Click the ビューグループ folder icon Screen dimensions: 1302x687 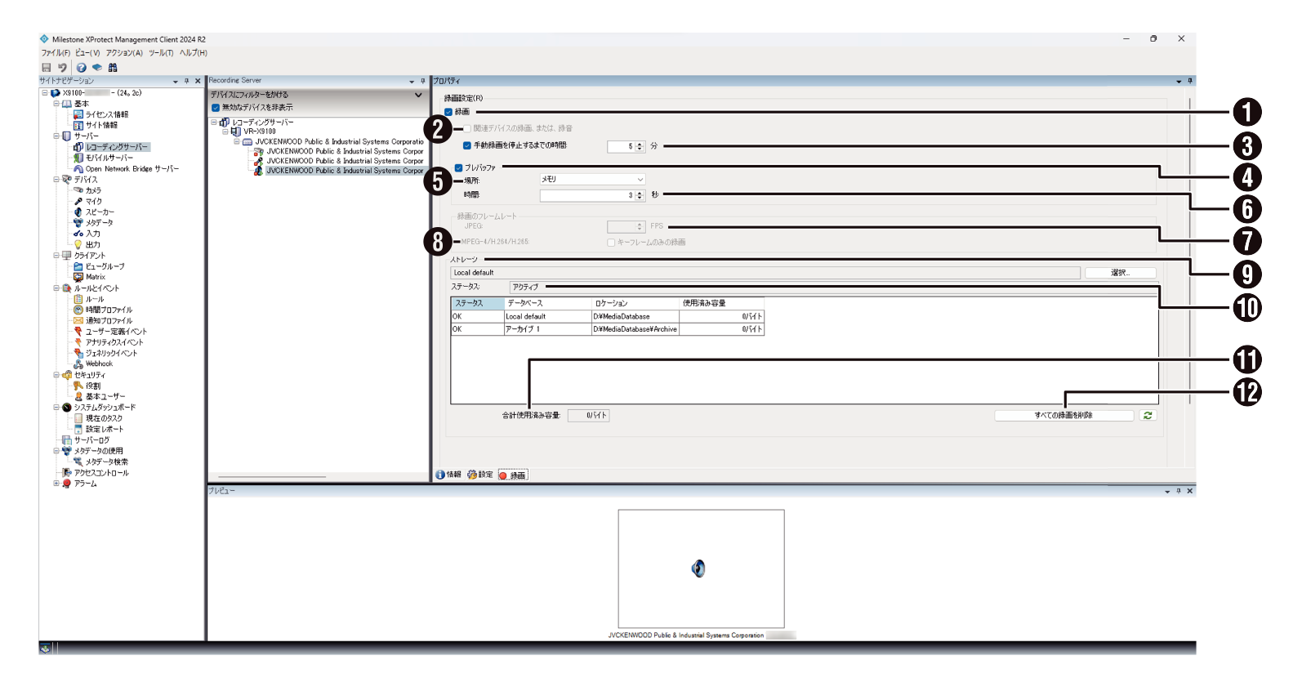click(x=78, y=266)
